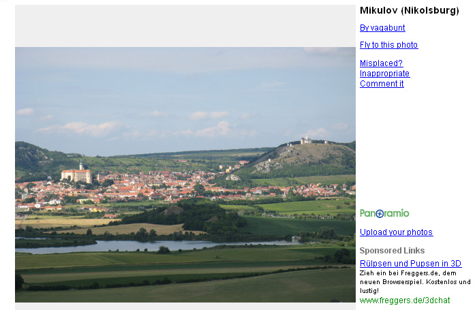Click the Mikulov landscape photo
The width and height of the screenshot is (475, 310).
point(185,174)
